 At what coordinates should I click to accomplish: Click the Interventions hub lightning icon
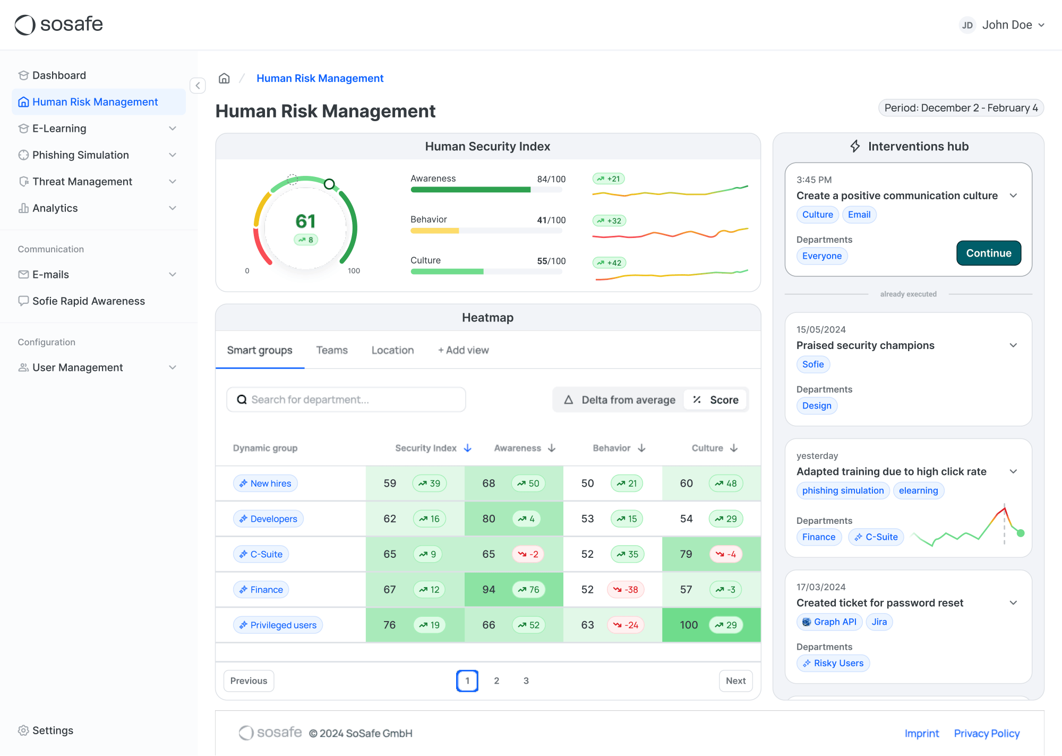tap(855, 146)
